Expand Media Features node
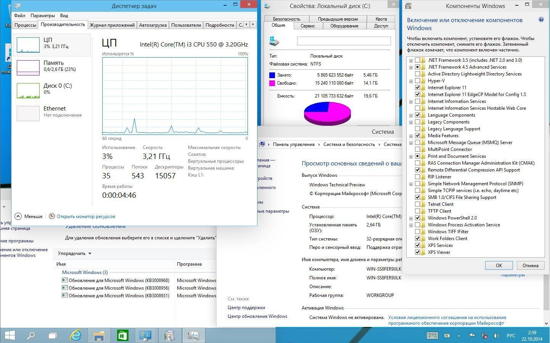This screenshot has height=343, width=550. pyautogui.click(x=411, y=136)
